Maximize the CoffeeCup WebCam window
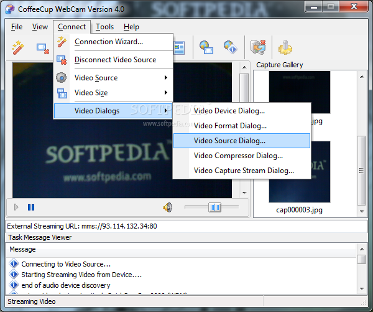Viewport: 373px width, 312px height. click(x=331, y=7)
